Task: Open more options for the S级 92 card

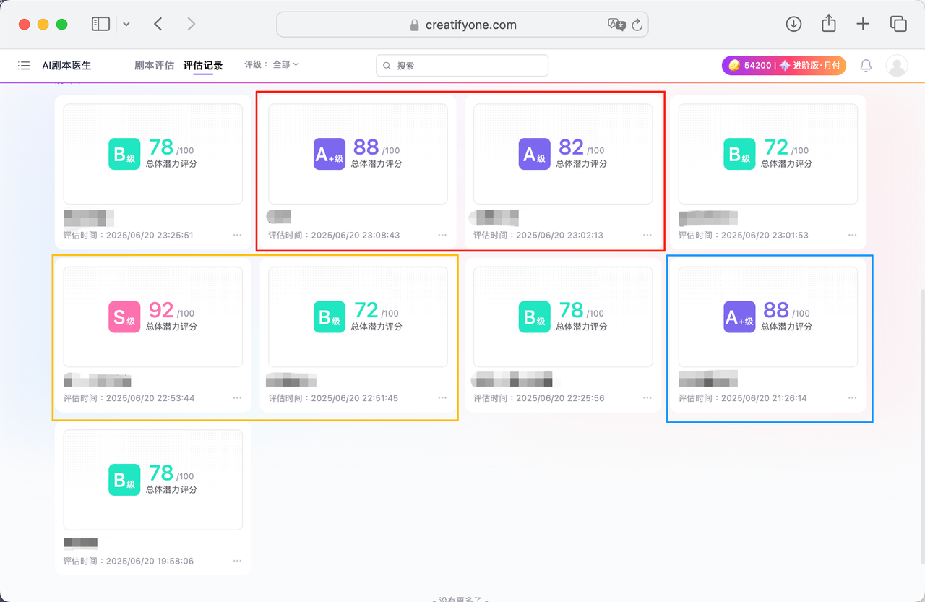Action: [x=238, y=398]
